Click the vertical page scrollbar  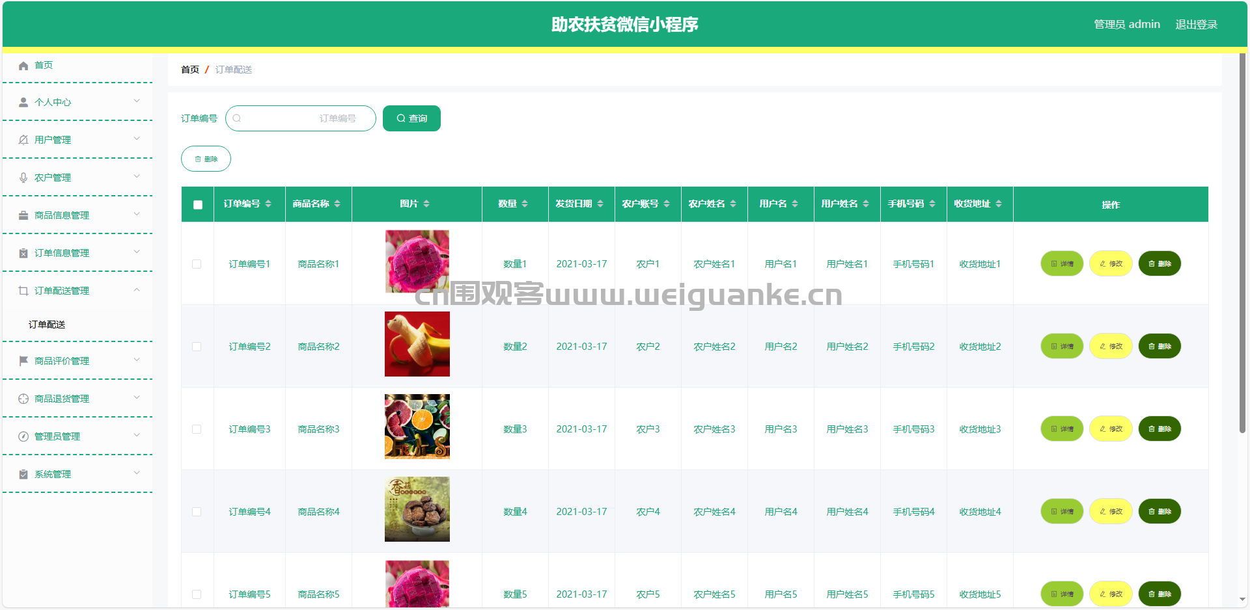pos(1242,260)
